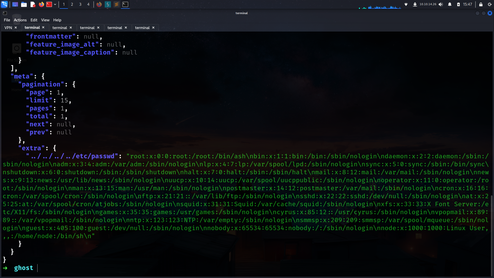
Task: Open the Edit menu
Action: pos(34,20)
